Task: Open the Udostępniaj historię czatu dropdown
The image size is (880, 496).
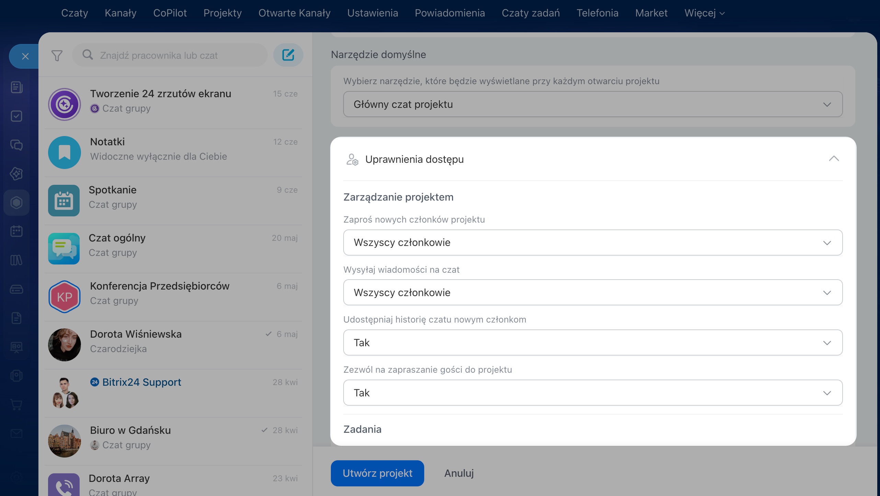Action: 593,342
